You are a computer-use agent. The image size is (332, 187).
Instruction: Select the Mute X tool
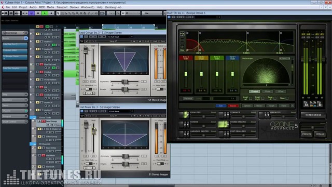point(81,13)
